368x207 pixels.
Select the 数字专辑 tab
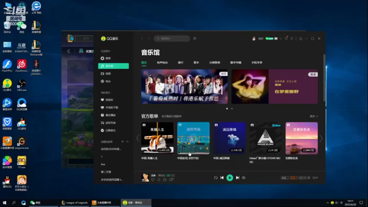[236, 63]
